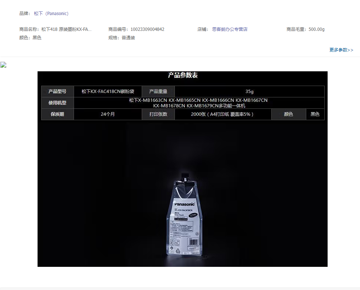Click the 35g weight value cell
The width and height of the screenshot is (360, 290).
(x=250, y=92)
